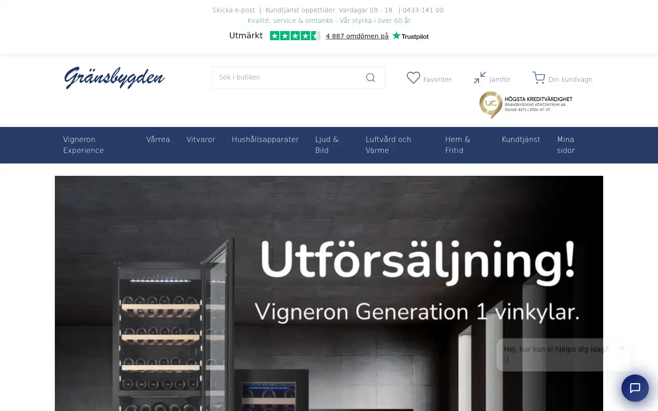Click the Skicka e-post link

click(x=233, y=10)
